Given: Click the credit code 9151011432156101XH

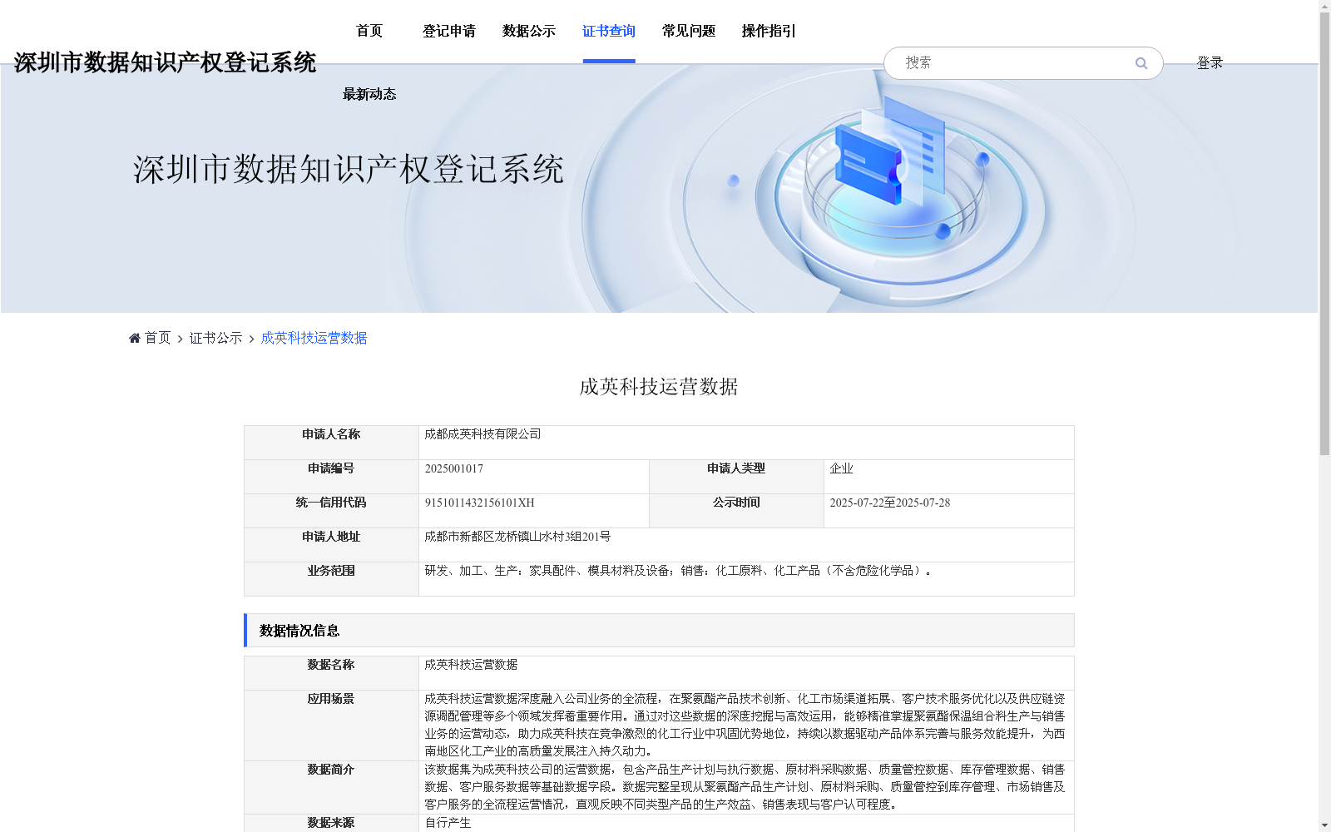Looking at the screenshot, I should pyautogui.click(x=479, y=503).
